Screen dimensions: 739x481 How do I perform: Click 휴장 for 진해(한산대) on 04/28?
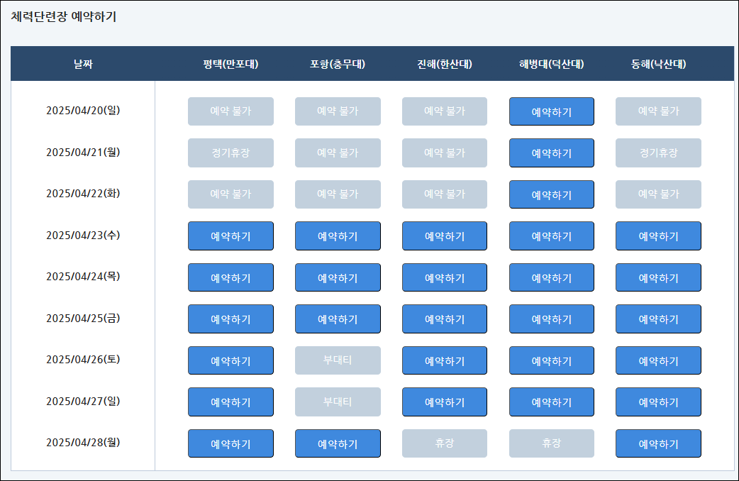[445, 443]
